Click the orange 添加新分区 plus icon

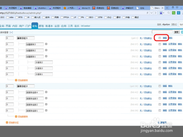(x=7, y=122)
